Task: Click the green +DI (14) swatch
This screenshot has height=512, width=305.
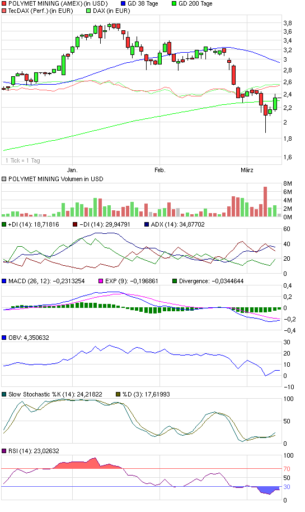Action: point(4,224)
